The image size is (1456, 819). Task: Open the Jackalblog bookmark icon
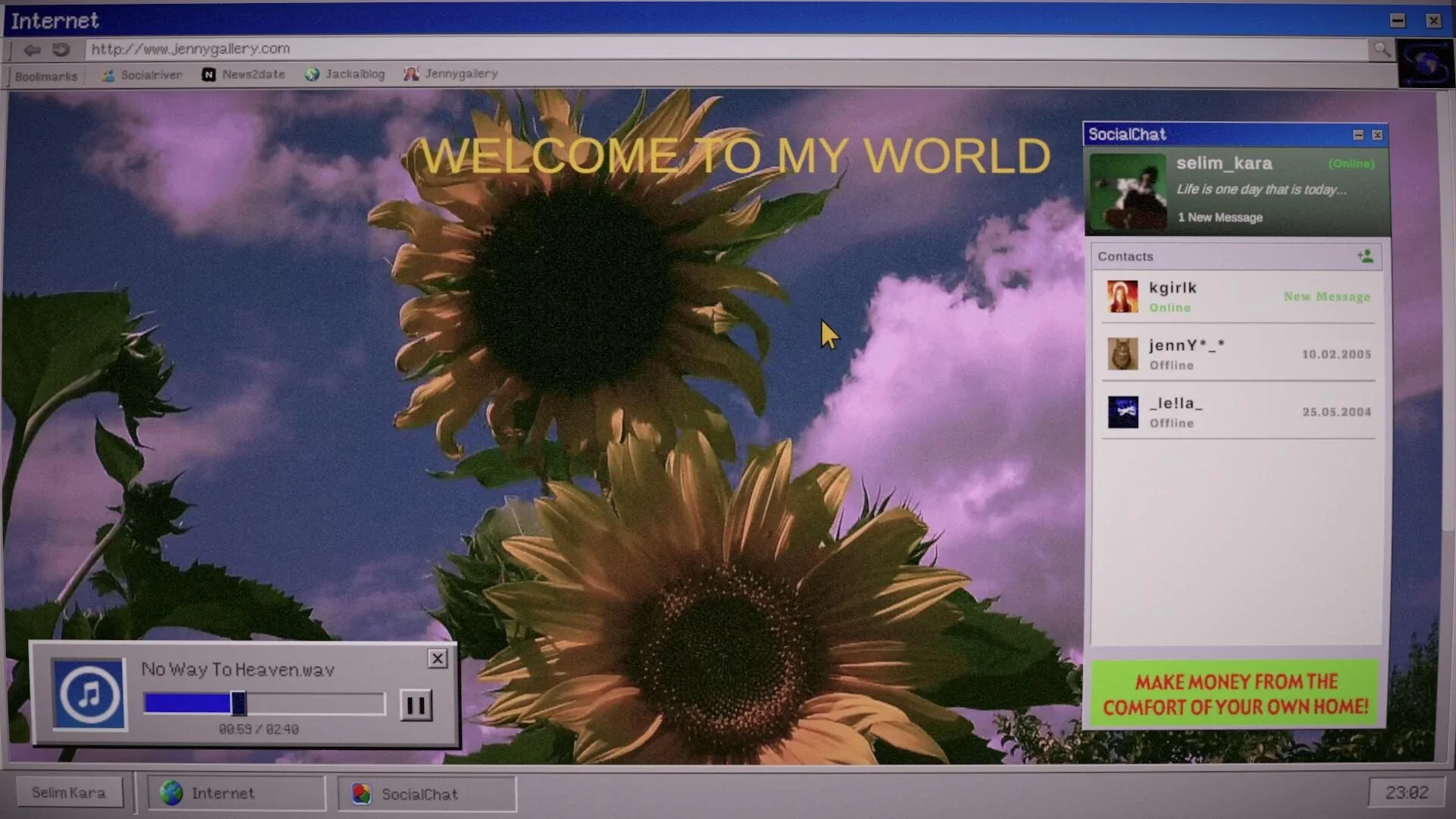point(311,74)
